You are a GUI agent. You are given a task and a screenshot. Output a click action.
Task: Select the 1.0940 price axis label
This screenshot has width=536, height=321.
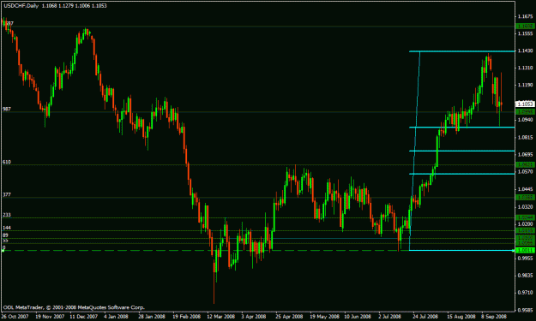[x=525, y=120]
